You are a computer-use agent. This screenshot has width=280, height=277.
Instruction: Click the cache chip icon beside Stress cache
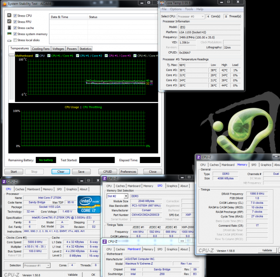(x=9, y=28)
